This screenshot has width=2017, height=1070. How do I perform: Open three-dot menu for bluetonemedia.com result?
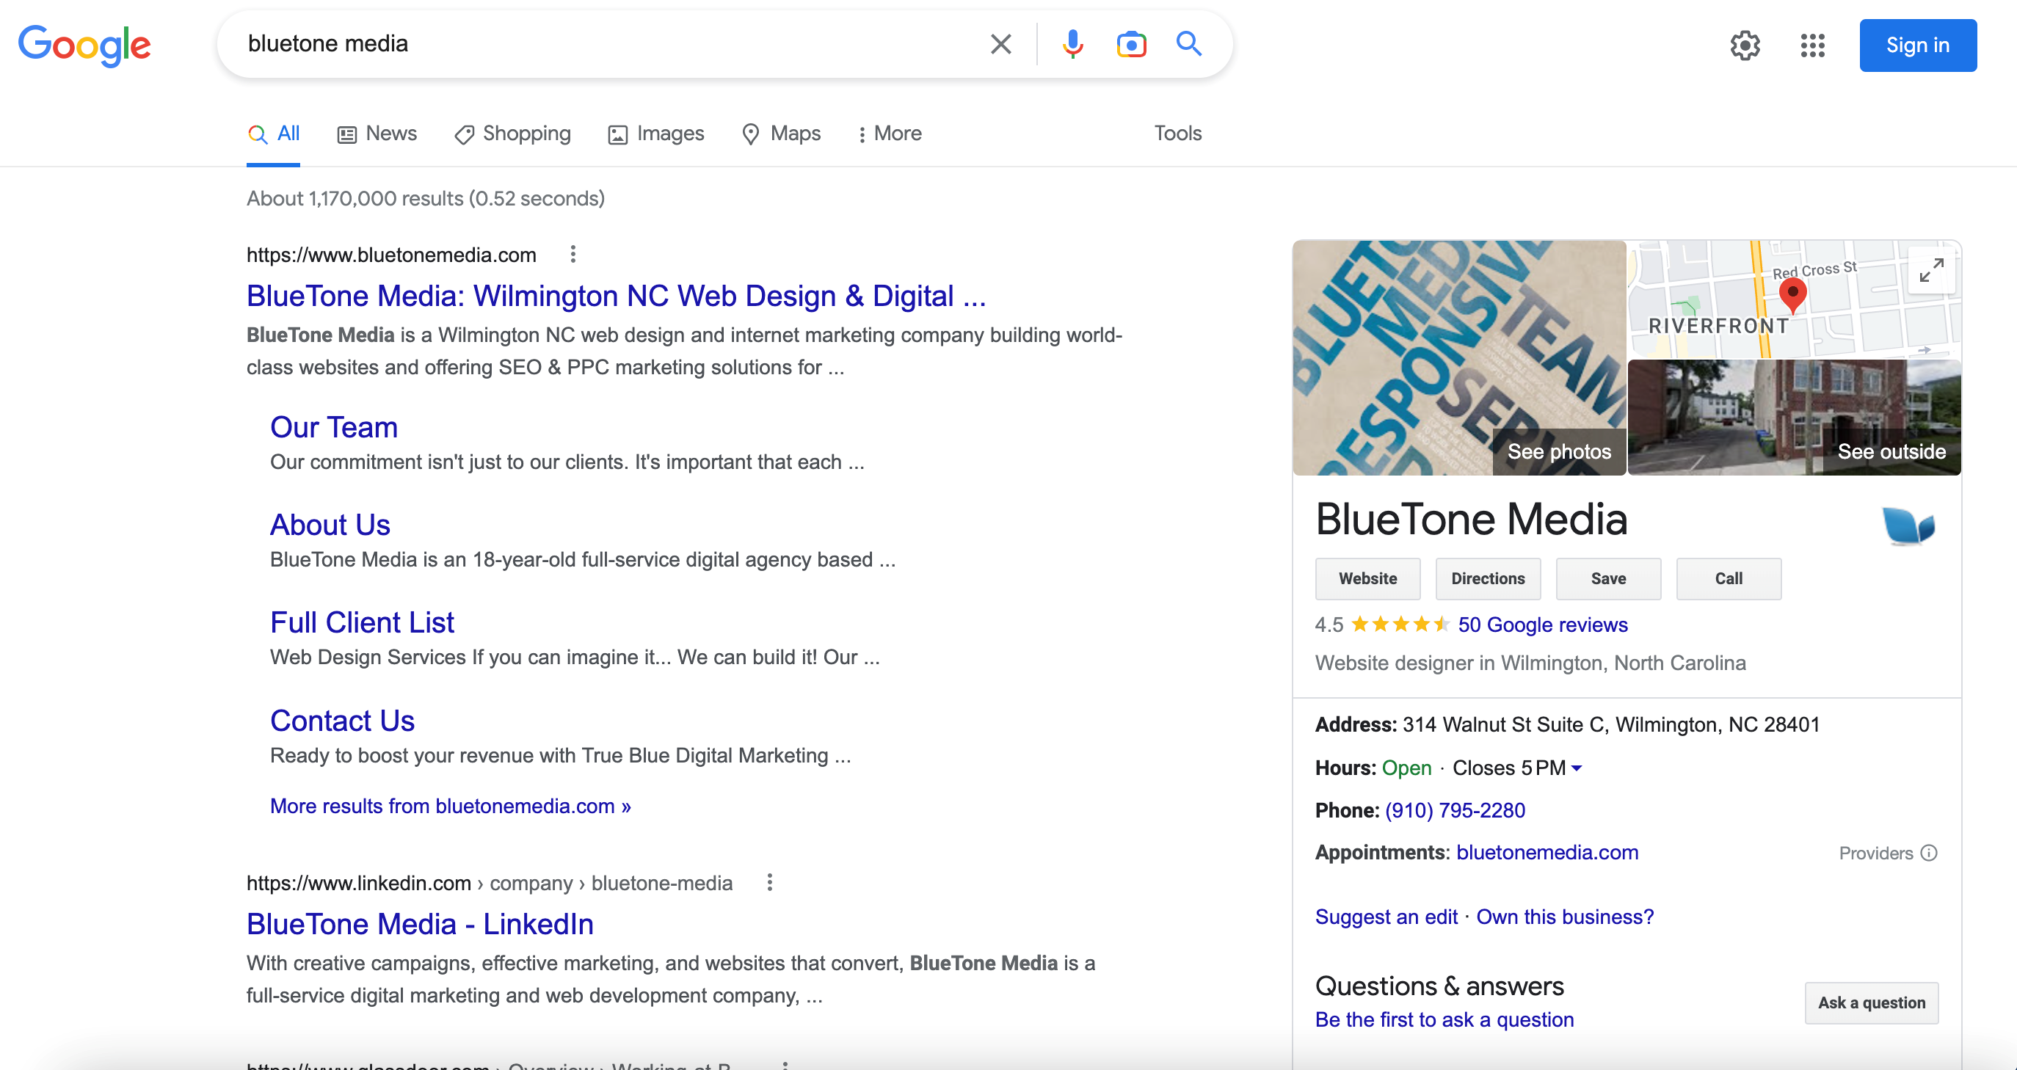(x=573, y=255)
